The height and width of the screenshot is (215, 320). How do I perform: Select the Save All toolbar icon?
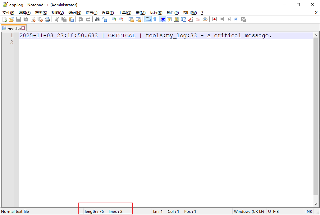tap(25, 19)
